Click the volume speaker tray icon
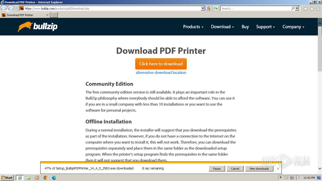This screenshot has width=322, height=181. [286, 178]
